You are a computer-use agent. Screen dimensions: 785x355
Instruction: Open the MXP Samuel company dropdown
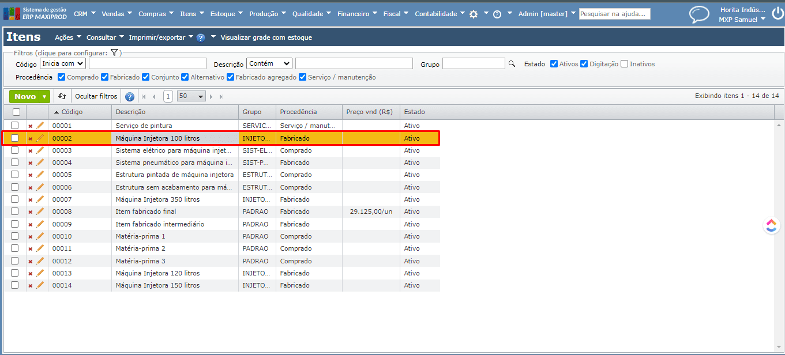pyautogui.click(x=742, y=20)
